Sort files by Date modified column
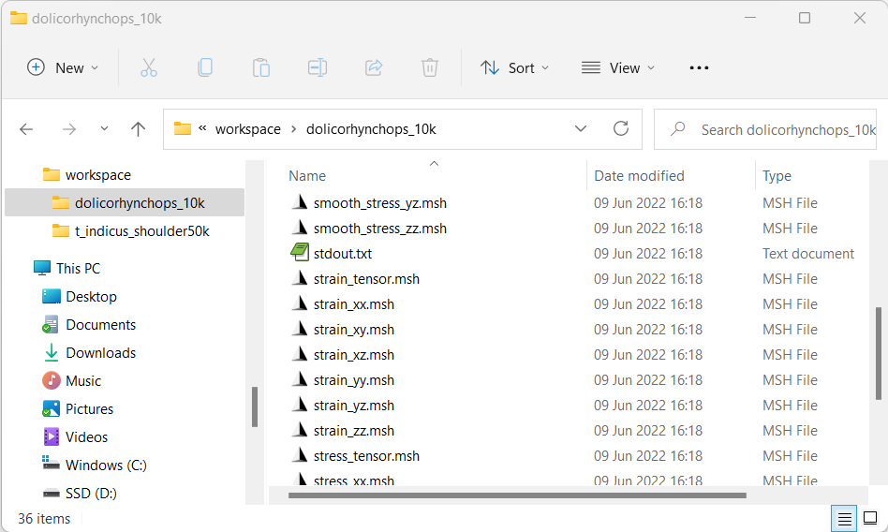Screen dimensions: 888x532 tap(639, 176)
